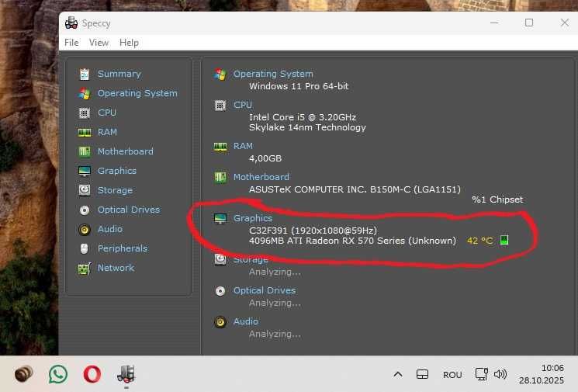Click monitor icon beside Graphics heading in summary

[x=220, y=219]
